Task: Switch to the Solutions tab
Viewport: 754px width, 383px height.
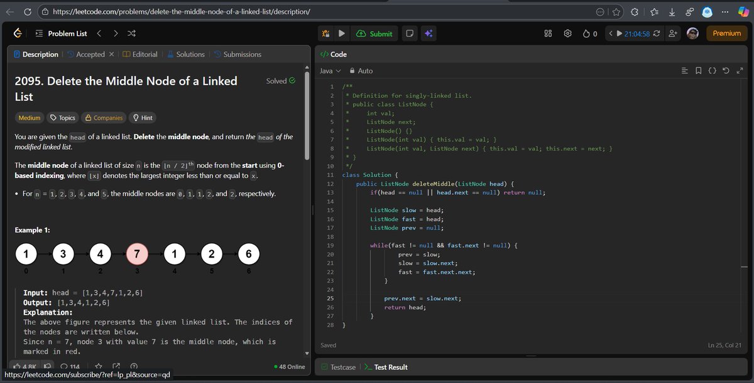Action: 186,54
